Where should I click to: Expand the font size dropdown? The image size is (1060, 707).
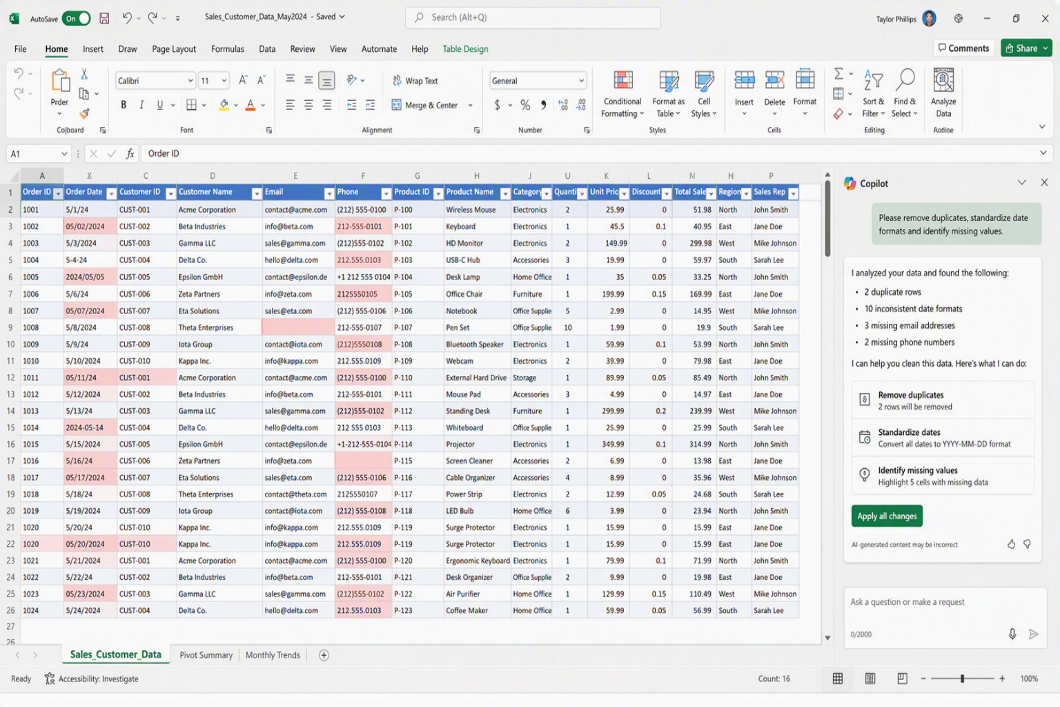[224, 81]
